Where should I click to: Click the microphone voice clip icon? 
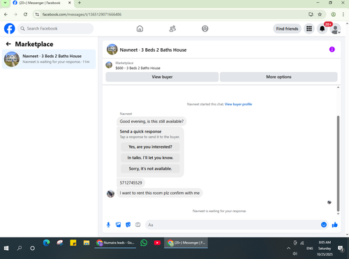(x=108, y=225)
